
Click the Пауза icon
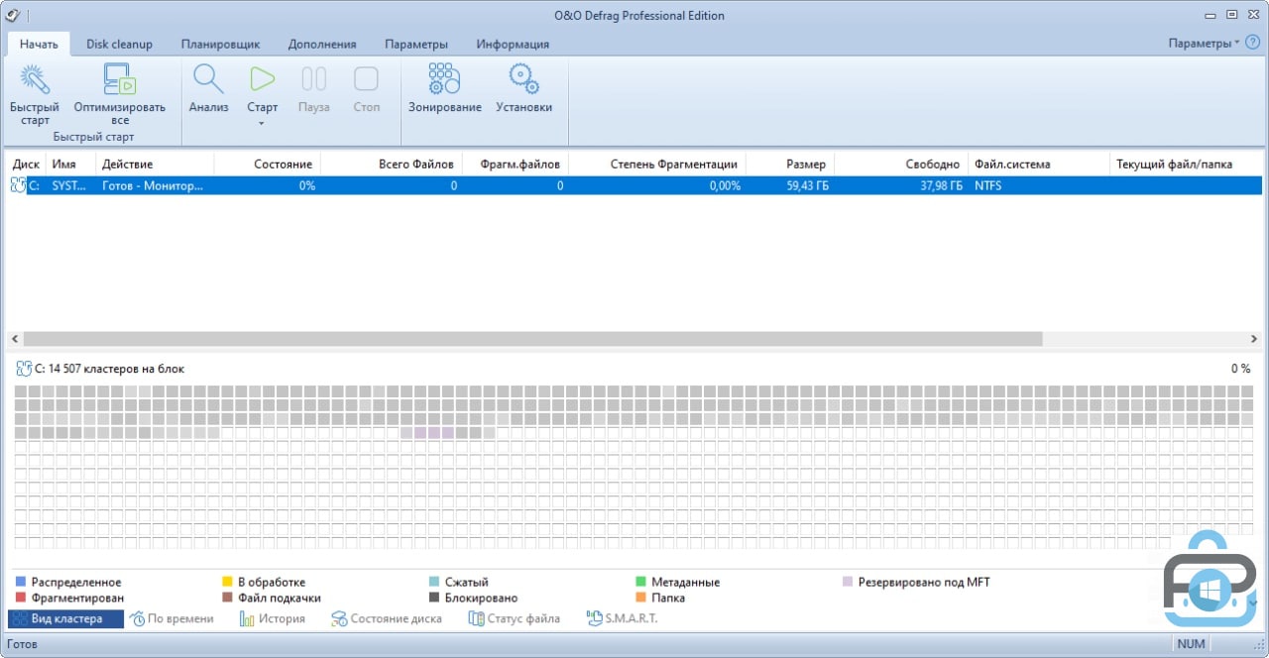tap(314, 79)
